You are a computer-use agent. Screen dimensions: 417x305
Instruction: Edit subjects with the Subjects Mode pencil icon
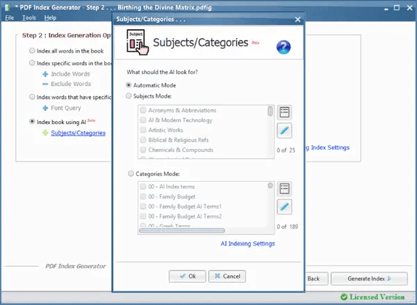[x=284, y=130]
